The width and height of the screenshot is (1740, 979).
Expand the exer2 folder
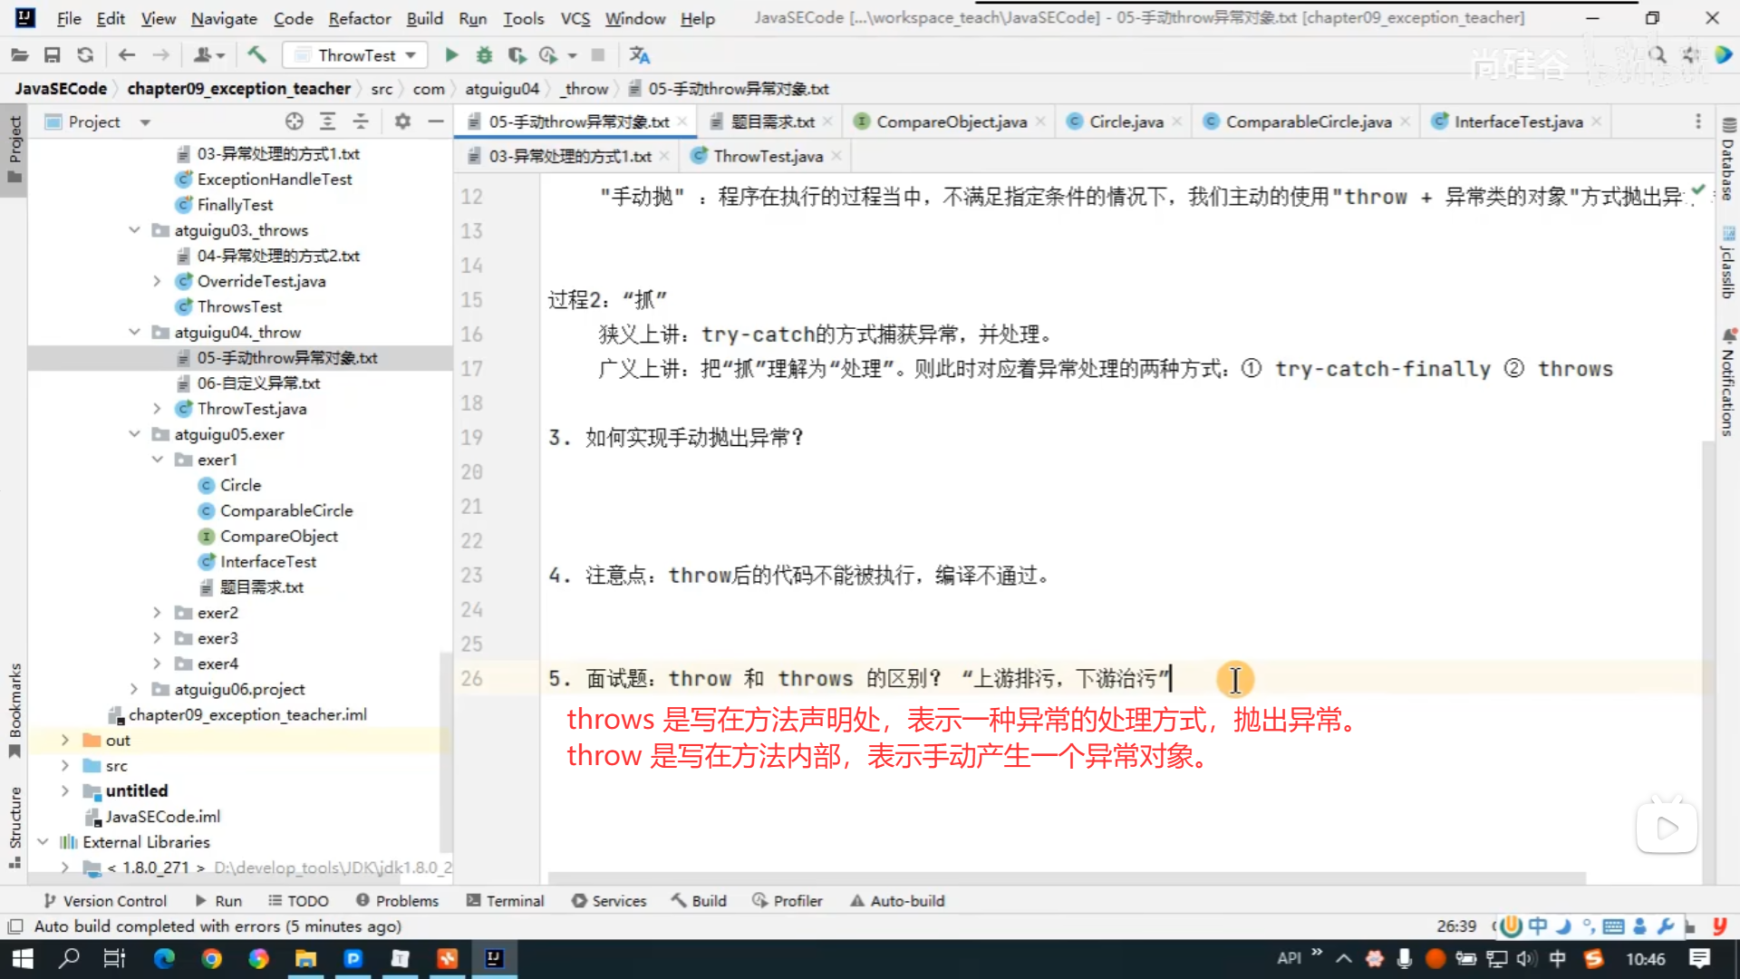point(157,613)
